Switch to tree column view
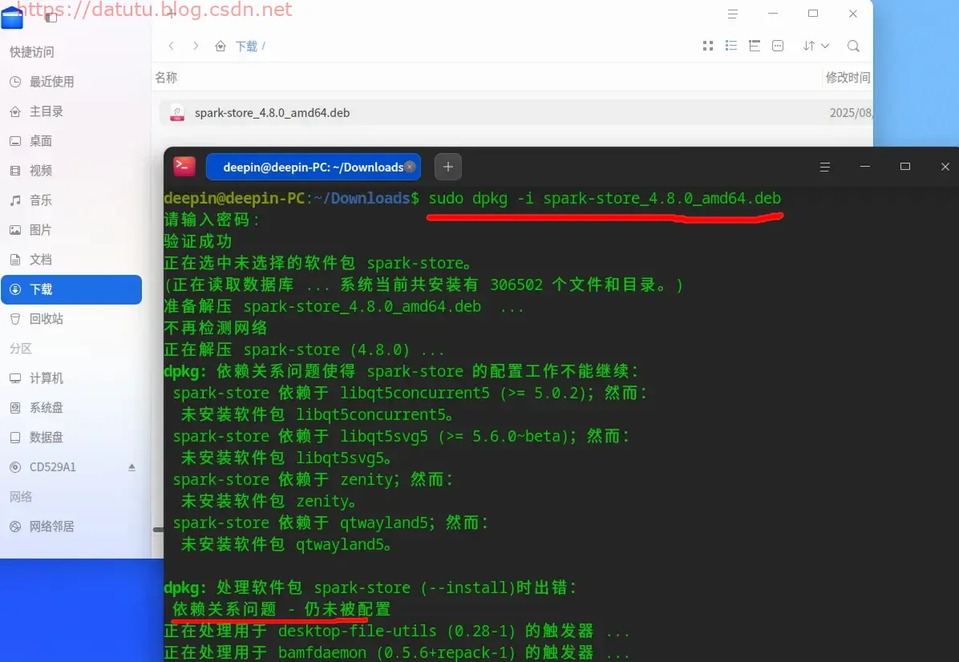This screenshot has width=959, height=662. coord(754,46)
